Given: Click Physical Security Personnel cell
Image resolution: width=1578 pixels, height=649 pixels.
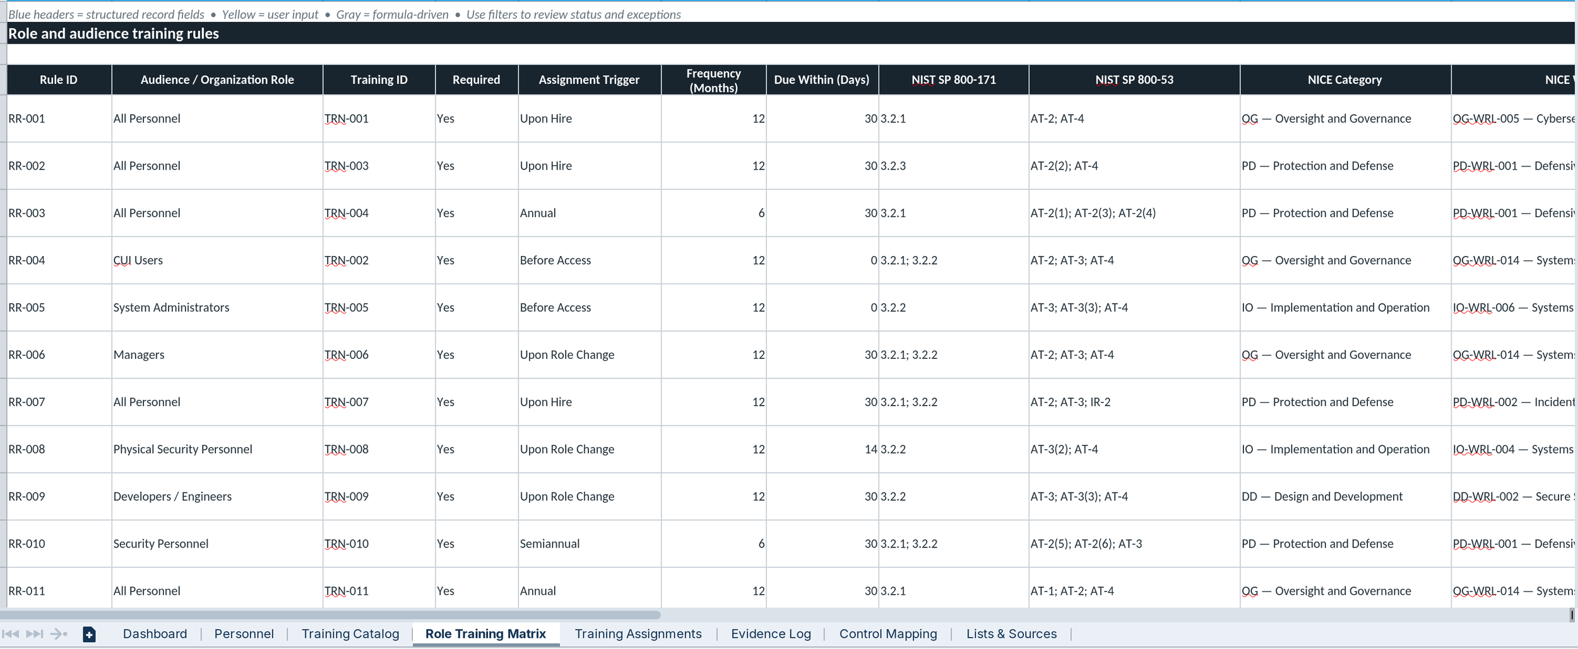Looking at the screenshot, I should pos(217,449).
